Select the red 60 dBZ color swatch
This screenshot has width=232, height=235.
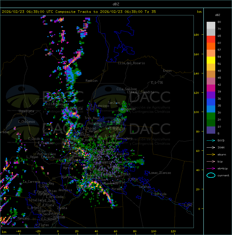211,39
